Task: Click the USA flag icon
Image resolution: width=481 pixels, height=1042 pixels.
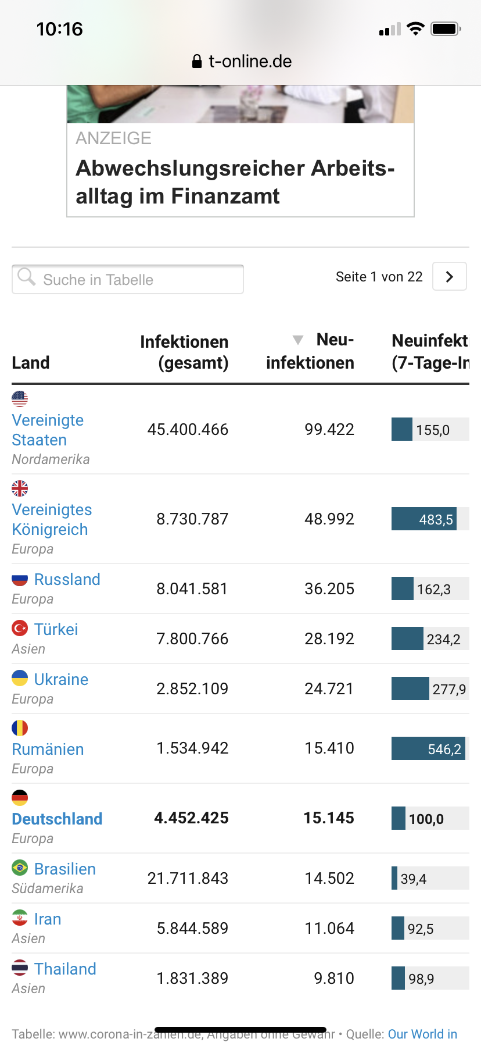Action: point(20,398)
